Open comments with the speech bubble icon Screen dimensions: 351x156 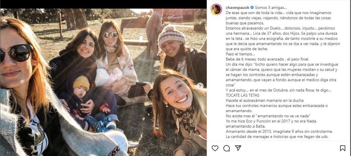[226, 148]
